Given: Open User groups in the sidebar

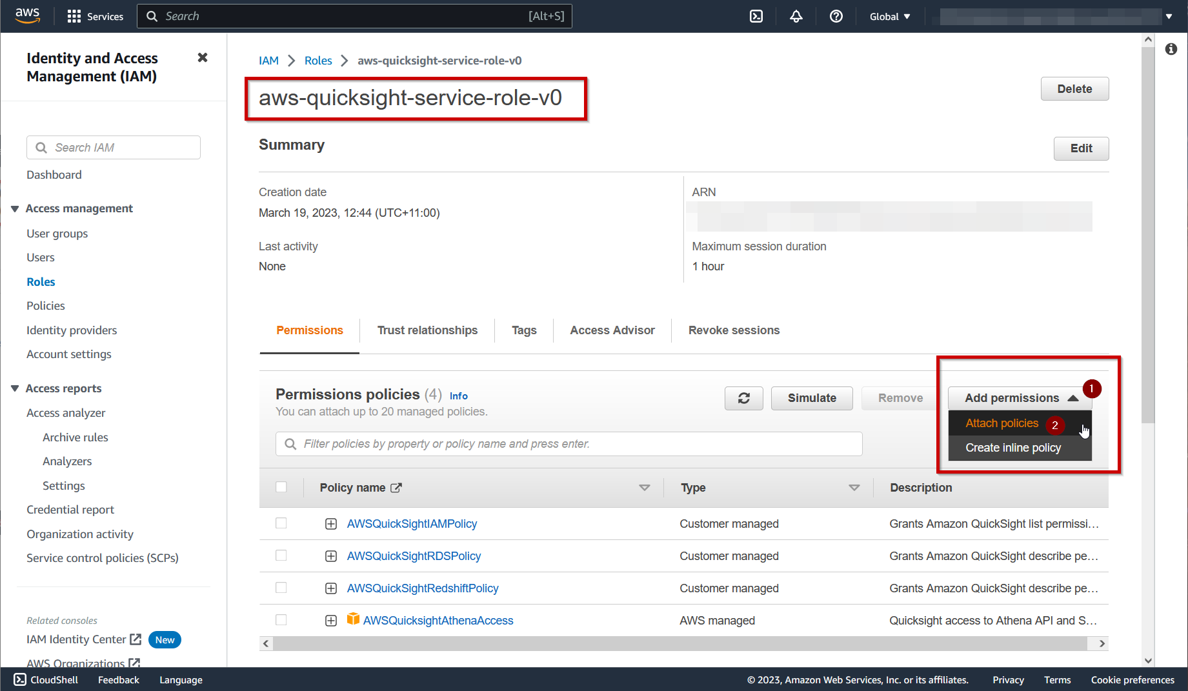Looking at the screenshot, I should point(57,234).
